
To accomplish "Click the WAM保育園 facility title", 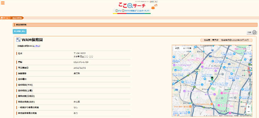I will tap(32, 40).
